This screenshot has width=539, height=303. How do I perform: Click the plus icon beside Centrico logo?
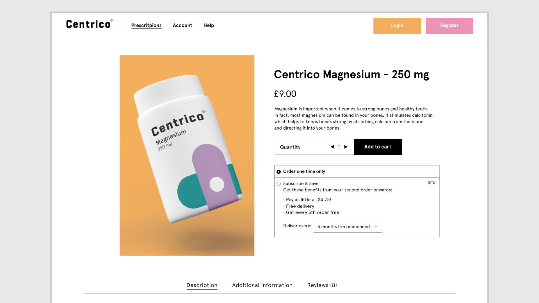pyautogui.click(x=112, y=20)
